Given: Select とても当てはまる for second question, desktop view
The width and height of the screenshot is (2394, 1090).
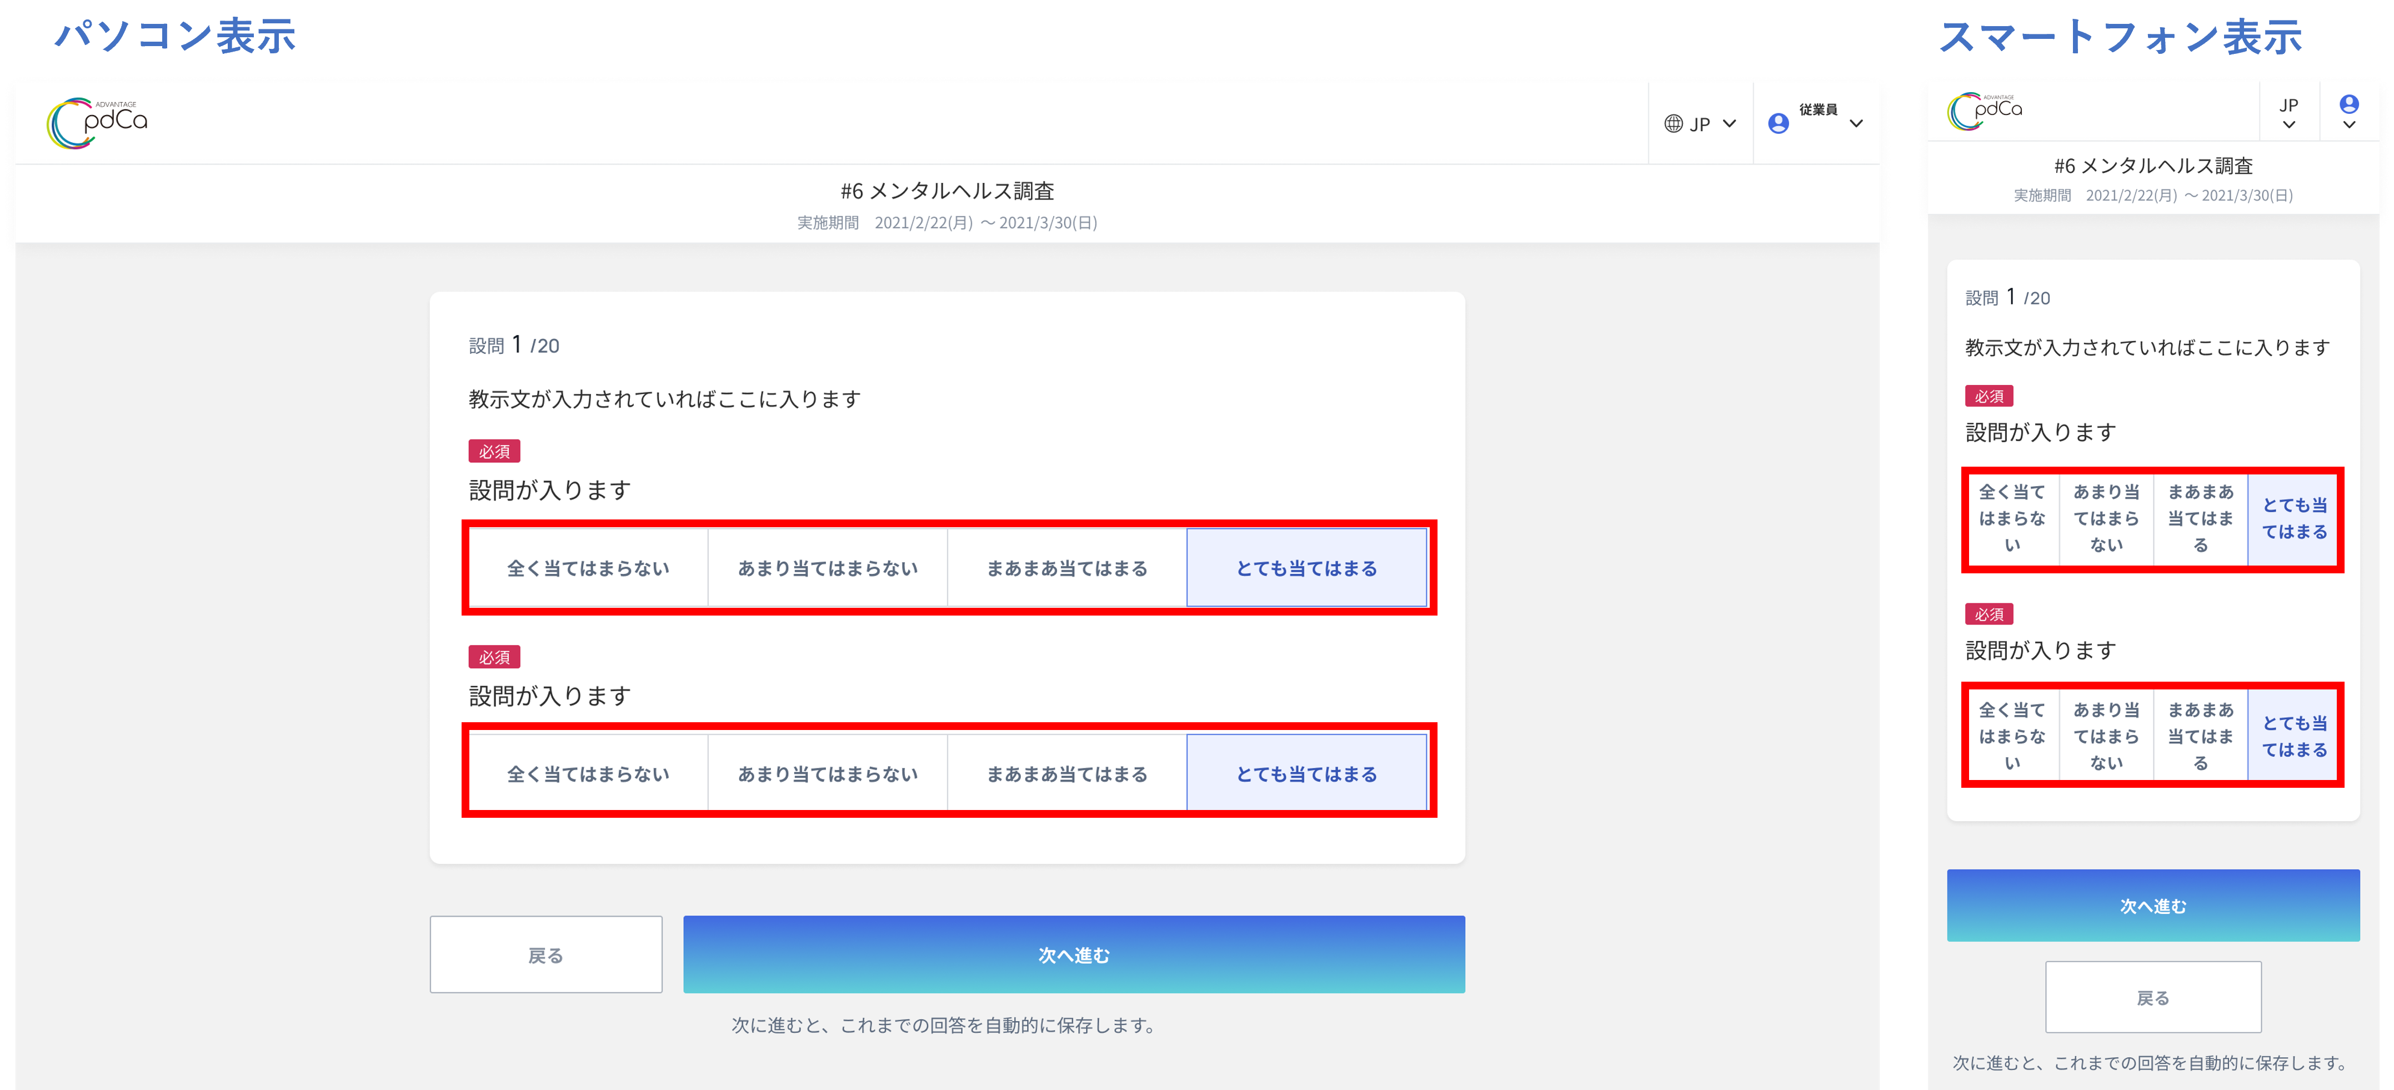Looking at the screenshot, I should coord(1306,773).
